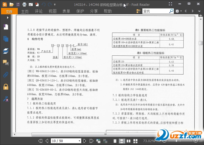
Task: Open the Security lock panel
Action: coord(6,87)
